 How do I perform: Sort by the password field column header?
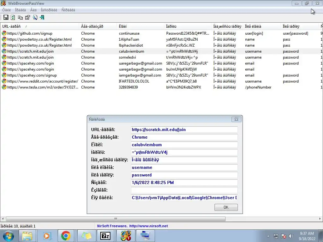[x=300, y=26]
